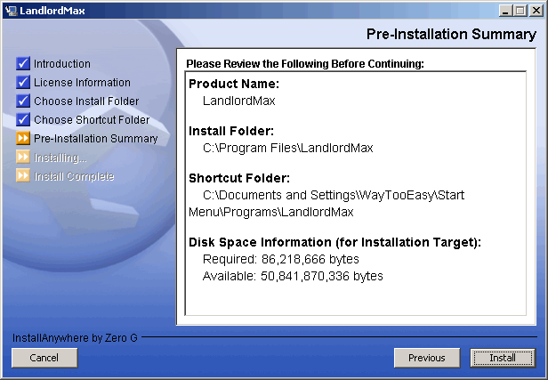The height and width of the screenshot is (380, 548).
Task: Click the Disk Space Information heading
Action: [x=334, y=242]
